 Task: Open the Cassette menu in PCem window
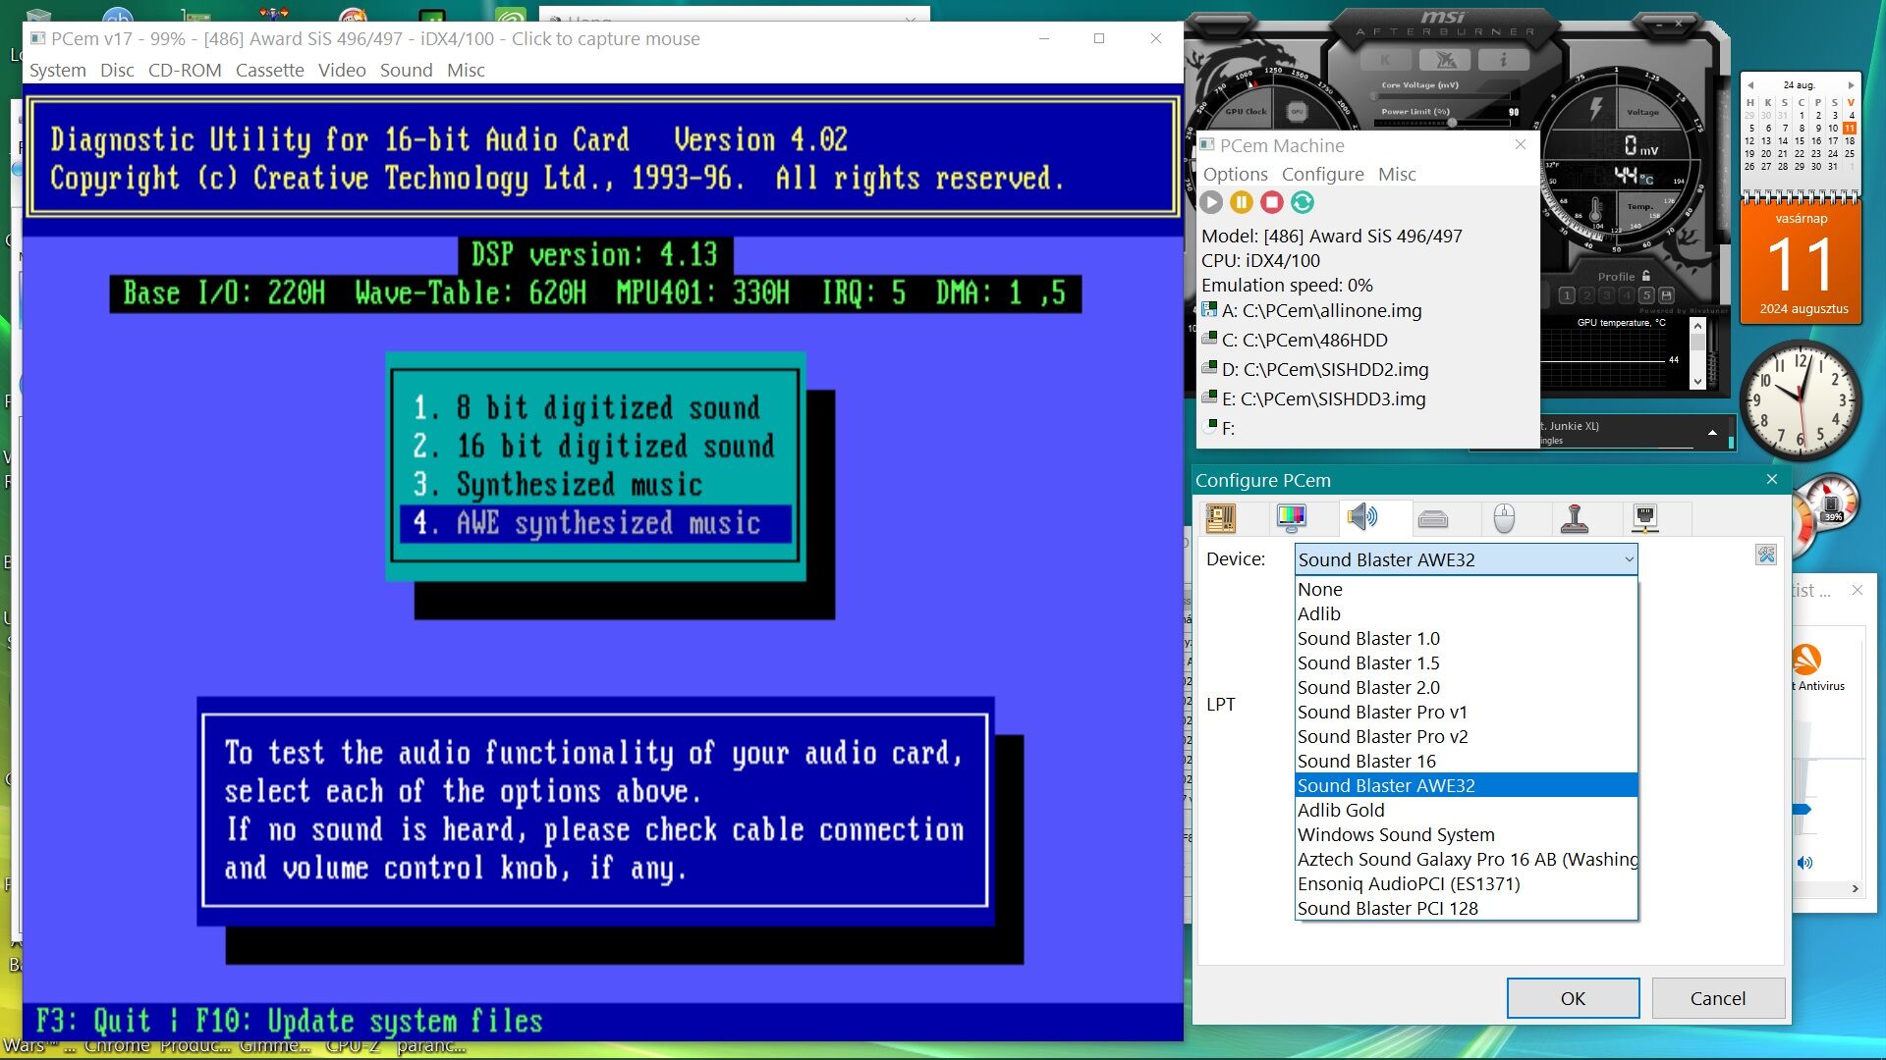pos(269,70)
